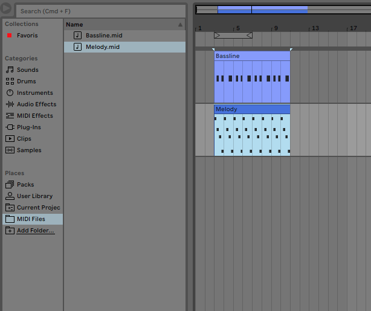This screenshot has width=371, height=311.
Task: Click the Melody clip note content
Action: [x=252, y=135]
